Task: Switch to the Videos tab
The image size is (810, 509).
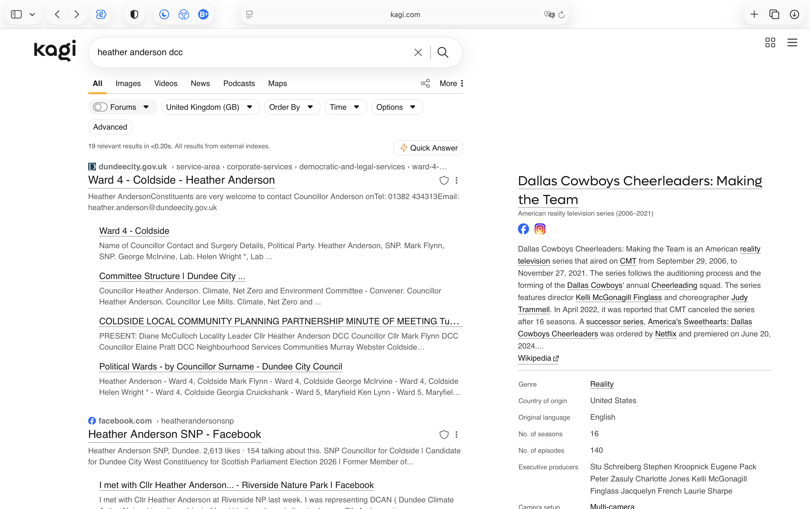Action: pos(166,84)
